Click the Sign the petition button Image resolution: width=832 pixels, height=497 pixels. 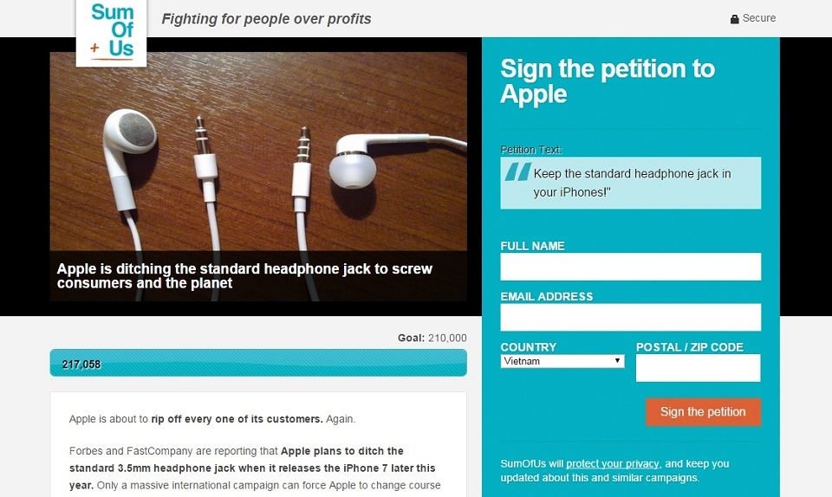coord(703,411)
